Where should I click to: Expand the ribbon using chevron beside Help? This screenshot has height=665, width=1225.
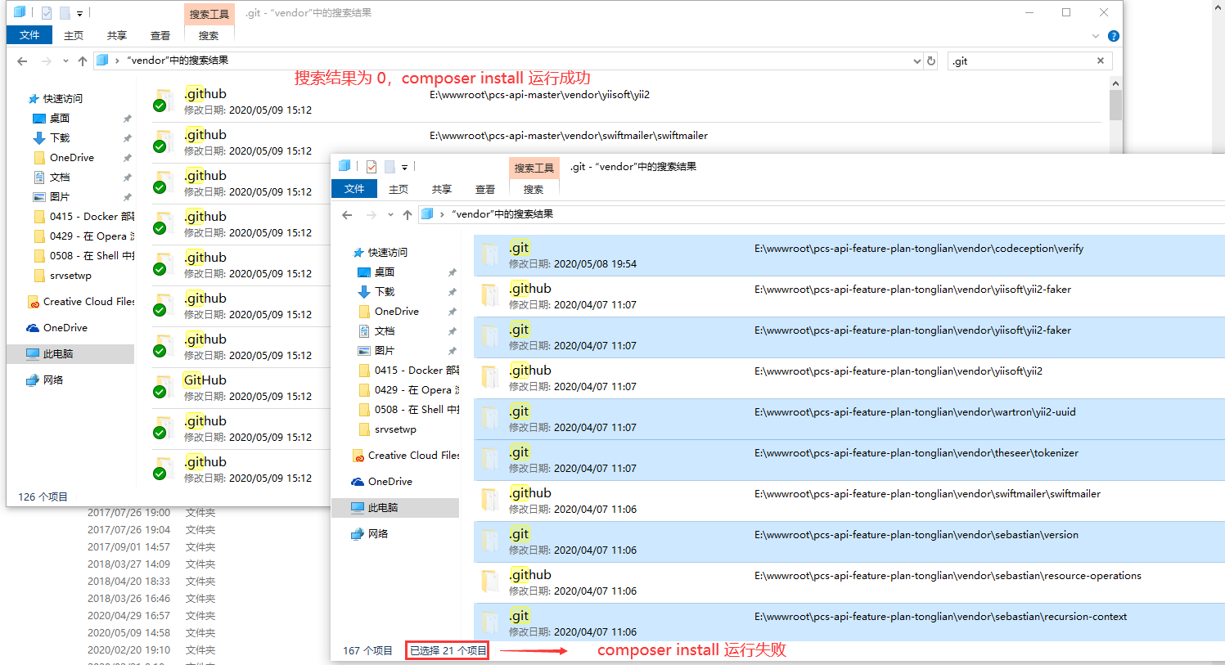1096,36
